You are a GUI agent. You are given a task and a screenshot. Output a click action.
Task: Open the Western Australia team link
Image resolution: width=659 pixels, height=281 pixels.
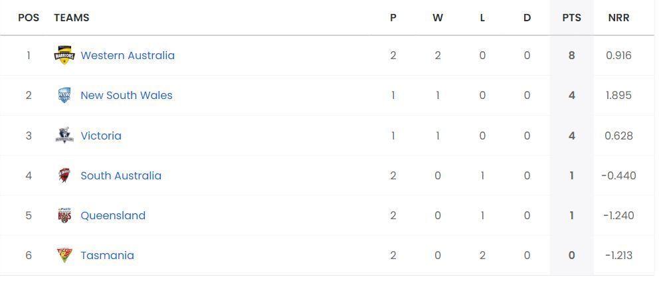pos(128,55)
